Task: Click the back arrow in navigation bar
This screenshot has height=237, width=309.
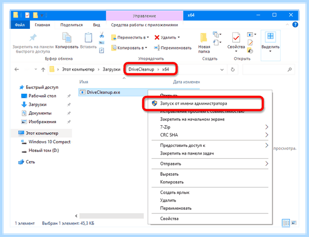Action: click(x=17, y=70)
